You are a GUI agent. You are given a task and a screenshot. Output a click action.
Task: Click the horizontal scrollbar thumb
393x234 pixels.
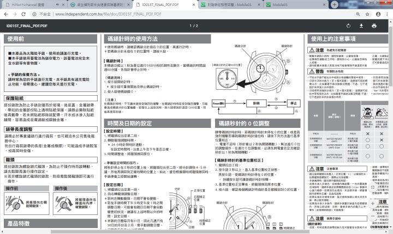tap(180, 232)
